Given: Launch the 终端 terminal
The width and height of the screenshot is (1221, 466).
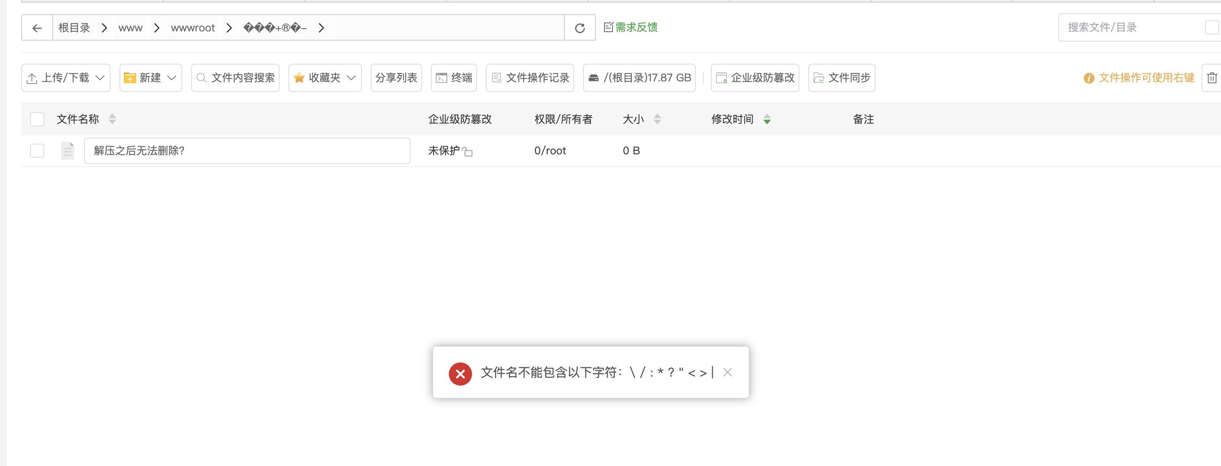Looking at the screenshot, I should [x=454, y=78].
